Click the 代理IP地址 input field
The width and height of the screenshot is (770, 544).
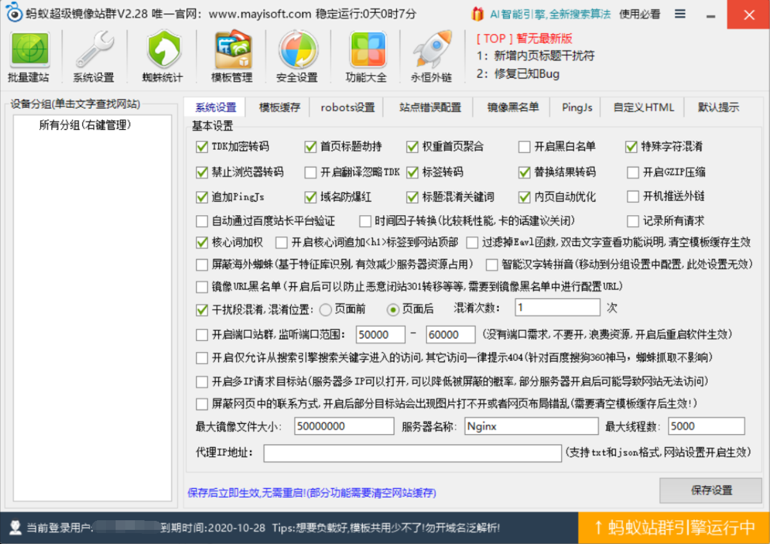pos(412,453)
